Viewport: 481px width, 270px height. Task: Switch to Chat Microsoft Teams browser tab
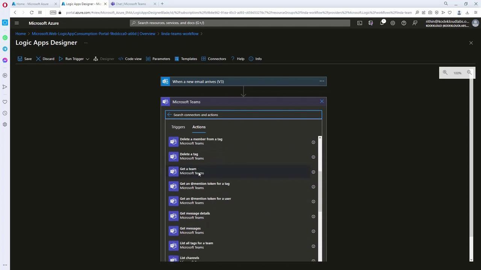[x=131, y=4]
